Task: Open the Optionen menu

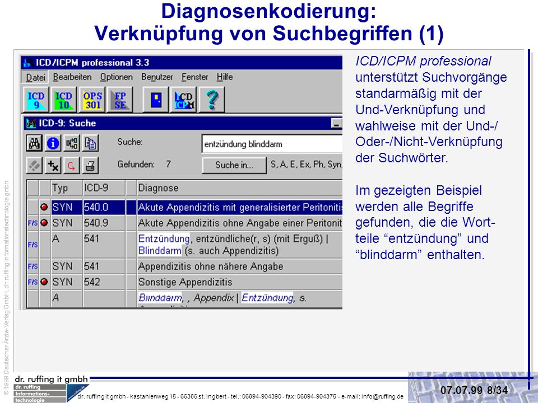Action: click(x=117, y=77)
